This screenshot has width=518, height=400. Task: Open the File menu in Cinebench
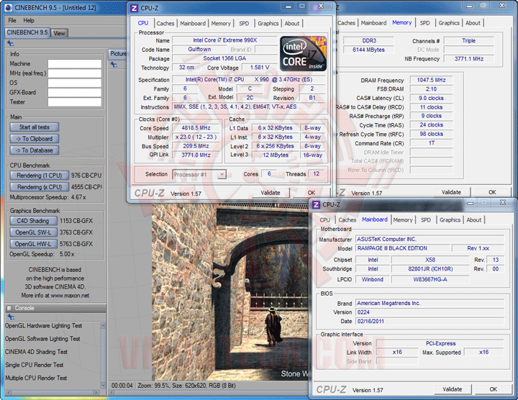coord(12,20)
